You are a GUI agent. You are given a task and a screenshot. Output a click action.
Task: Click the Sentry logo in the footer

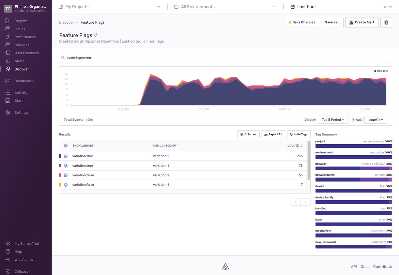click(x=225, y=267)
